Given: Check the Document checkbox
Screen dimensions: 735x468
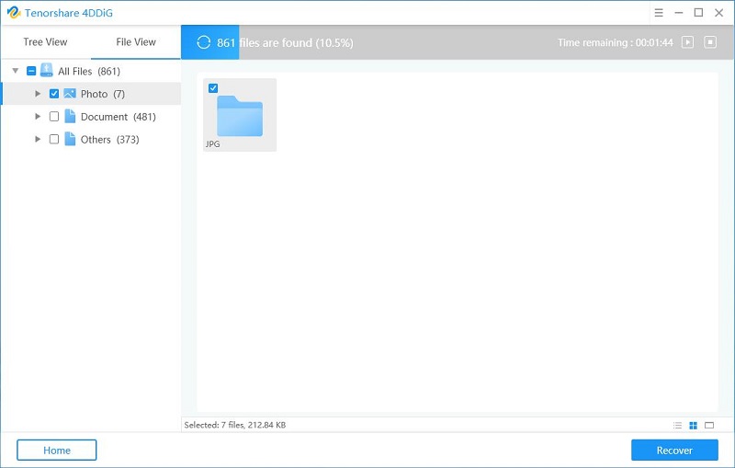Looking at the screenshot, I should coord(54,116).
